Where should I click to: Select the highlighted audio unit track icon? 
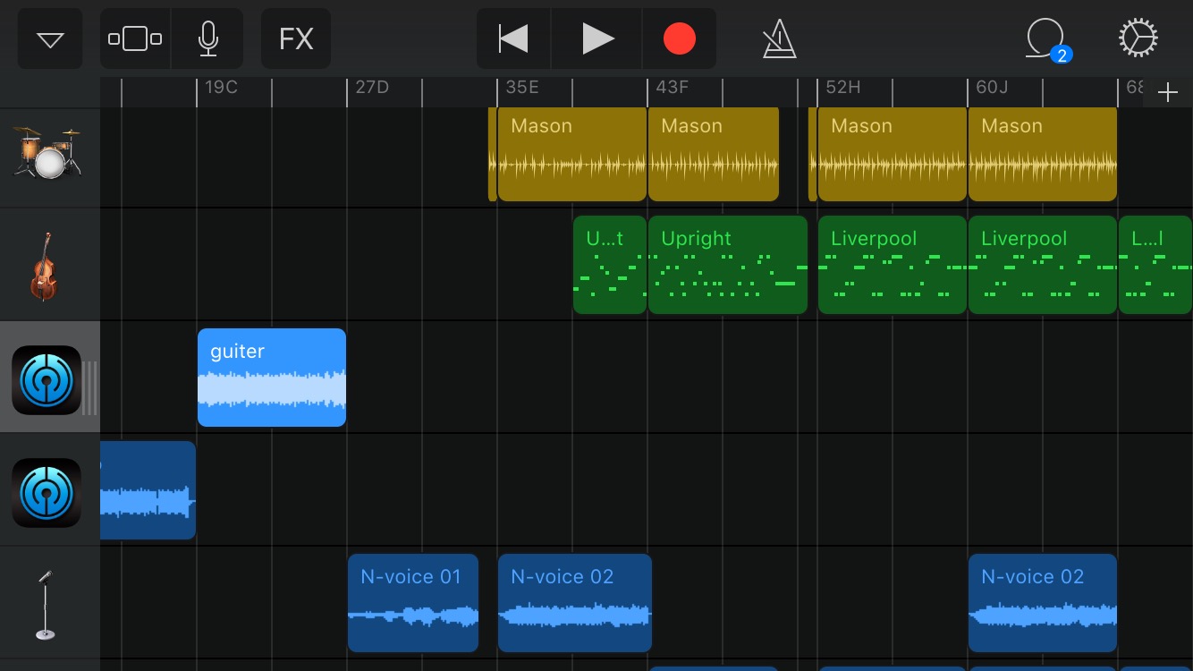[x=46, y=379]
